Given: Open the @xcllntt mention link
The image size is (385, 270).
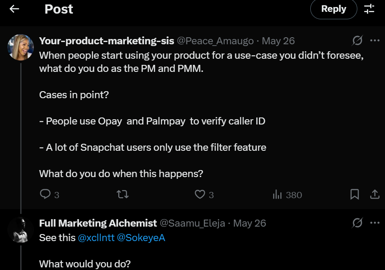Looking at the screenshot, I should (96, 238).
